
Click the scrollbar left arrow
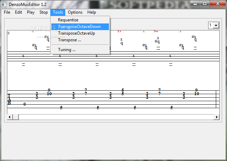click(x=9, y=117)
